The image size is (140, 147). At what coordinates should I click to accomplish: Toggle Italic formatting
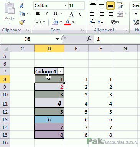[x=47, y=14]
